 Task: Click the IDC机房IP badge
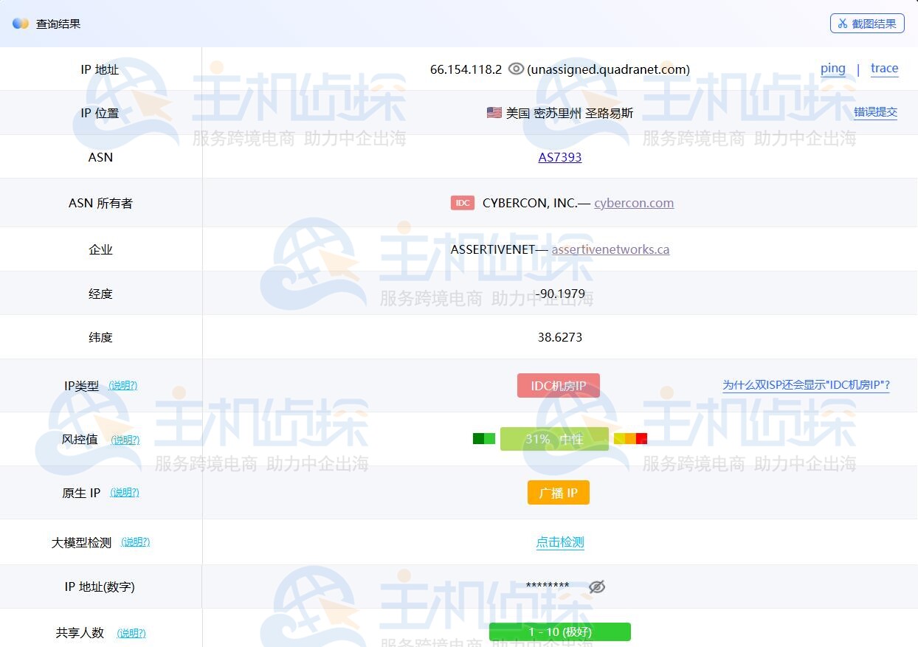pos(559,385)
